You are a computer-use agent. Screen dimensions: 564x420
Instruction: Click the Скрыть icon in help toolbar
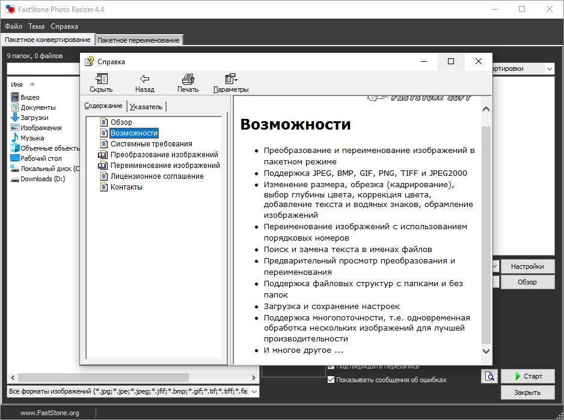coord(101,79)
